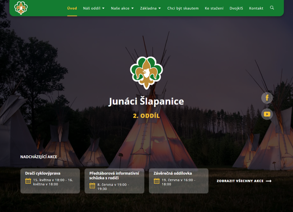Click calendar icon in Závěrečná oddílovka card
This screenshot has width=293, height=212.
pos(157,181)
